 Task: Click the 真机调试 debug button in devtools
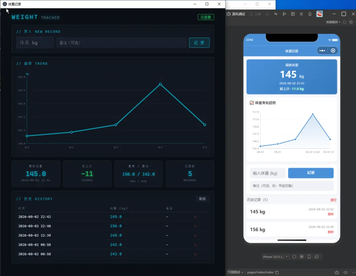[x=236, y=14]
